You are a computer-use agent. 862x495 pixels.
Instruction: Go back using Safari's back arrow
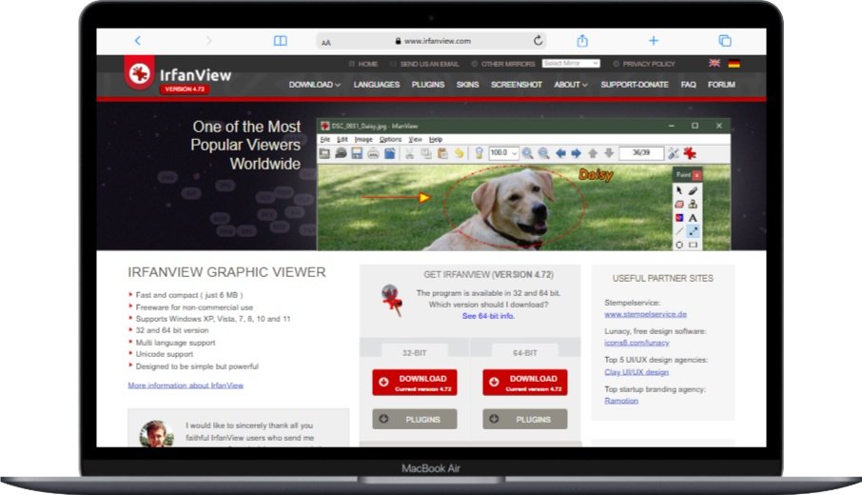point(137,41)
